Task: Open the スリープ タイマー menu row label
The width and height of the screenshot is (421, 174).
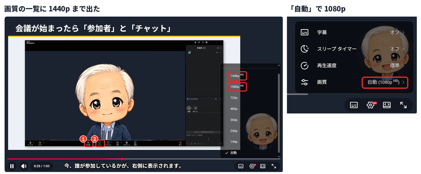Action: coord(337,49)
